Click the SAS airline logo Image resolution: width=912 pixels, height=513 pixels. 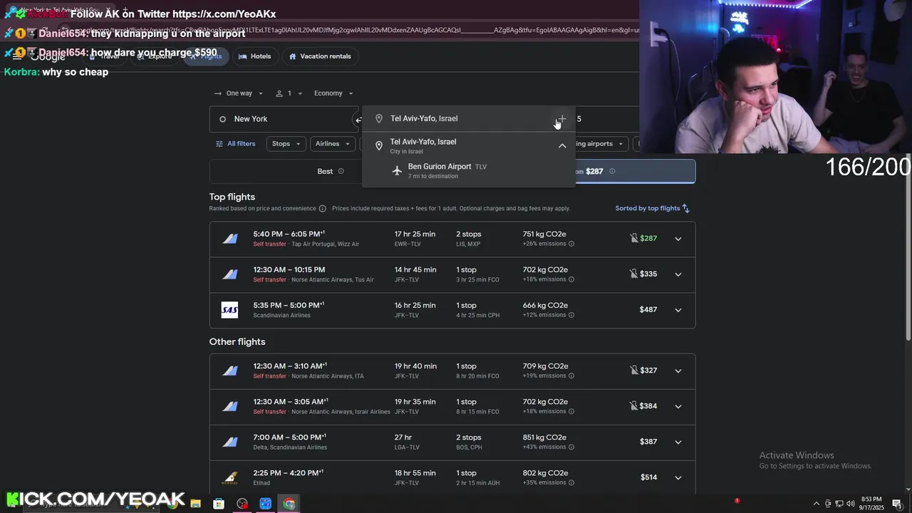(229, 310)
